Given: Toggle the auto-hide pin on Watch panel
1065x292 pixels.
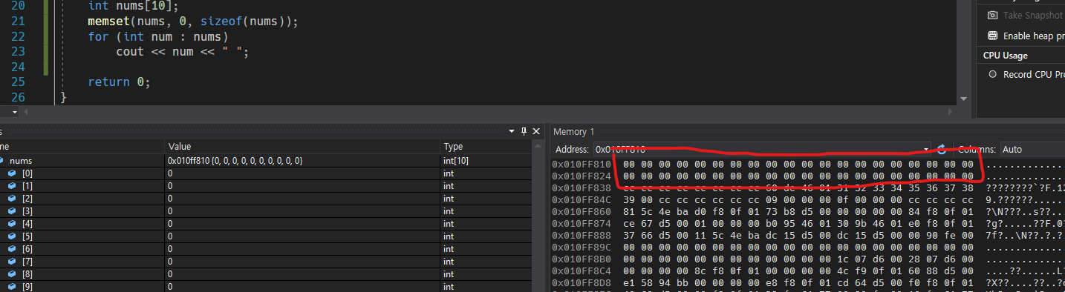Looking at the screenshot, I should tap(524, 131).
